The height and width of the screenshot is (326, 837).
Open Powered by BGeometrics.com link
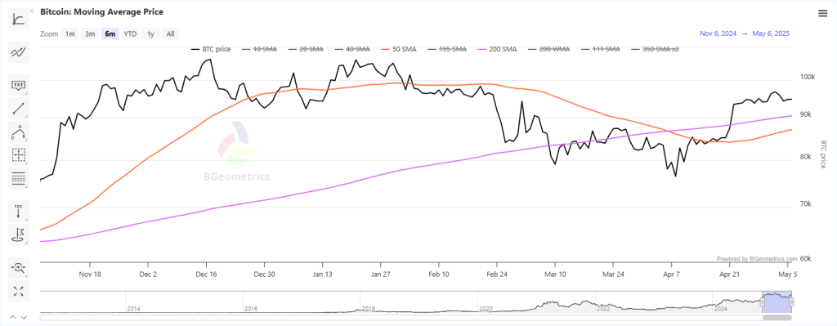(x=756, y=259)
